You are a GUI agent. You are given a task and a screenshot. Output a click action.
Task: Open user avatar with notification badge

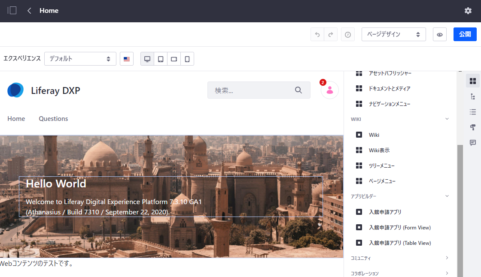(x=330, y=90)
